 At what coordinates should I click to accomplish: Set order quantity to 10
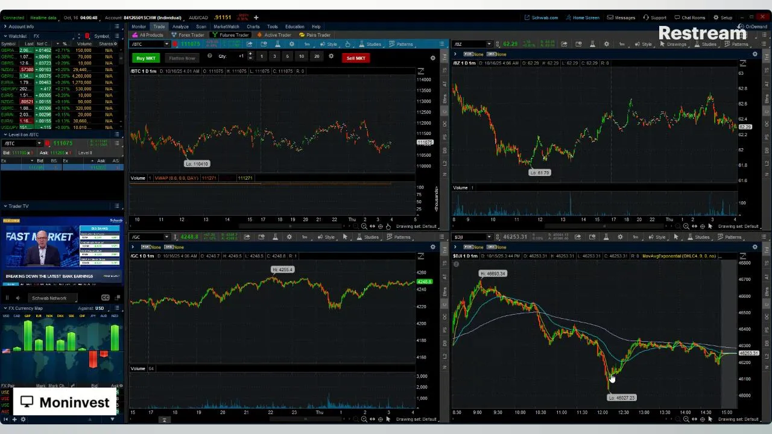[x=302, y=56]
